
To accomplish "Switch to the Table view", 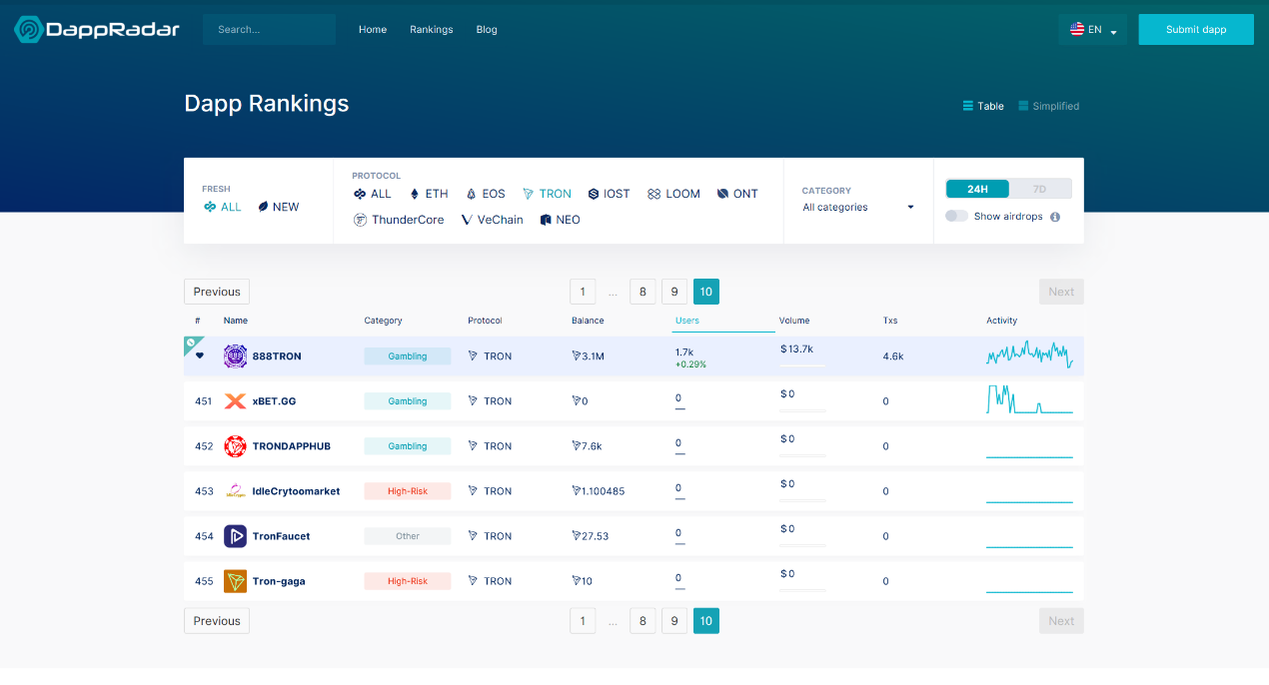I will [983, 106].
